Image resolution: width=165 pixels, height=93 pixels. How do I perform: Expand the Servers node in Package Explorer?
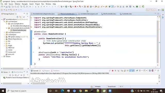[x=2, y=57]
